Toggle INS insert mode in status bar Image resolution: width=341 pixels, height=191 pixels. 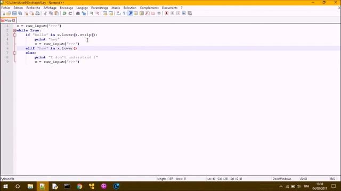(332, 179)
